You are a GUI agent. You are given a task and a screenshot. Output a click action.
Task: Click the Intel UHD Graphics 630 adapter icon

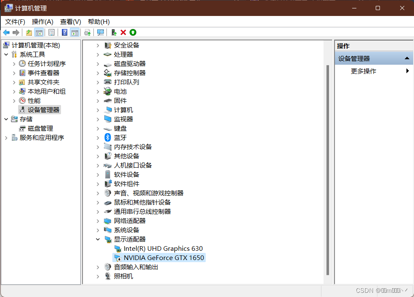118,249
